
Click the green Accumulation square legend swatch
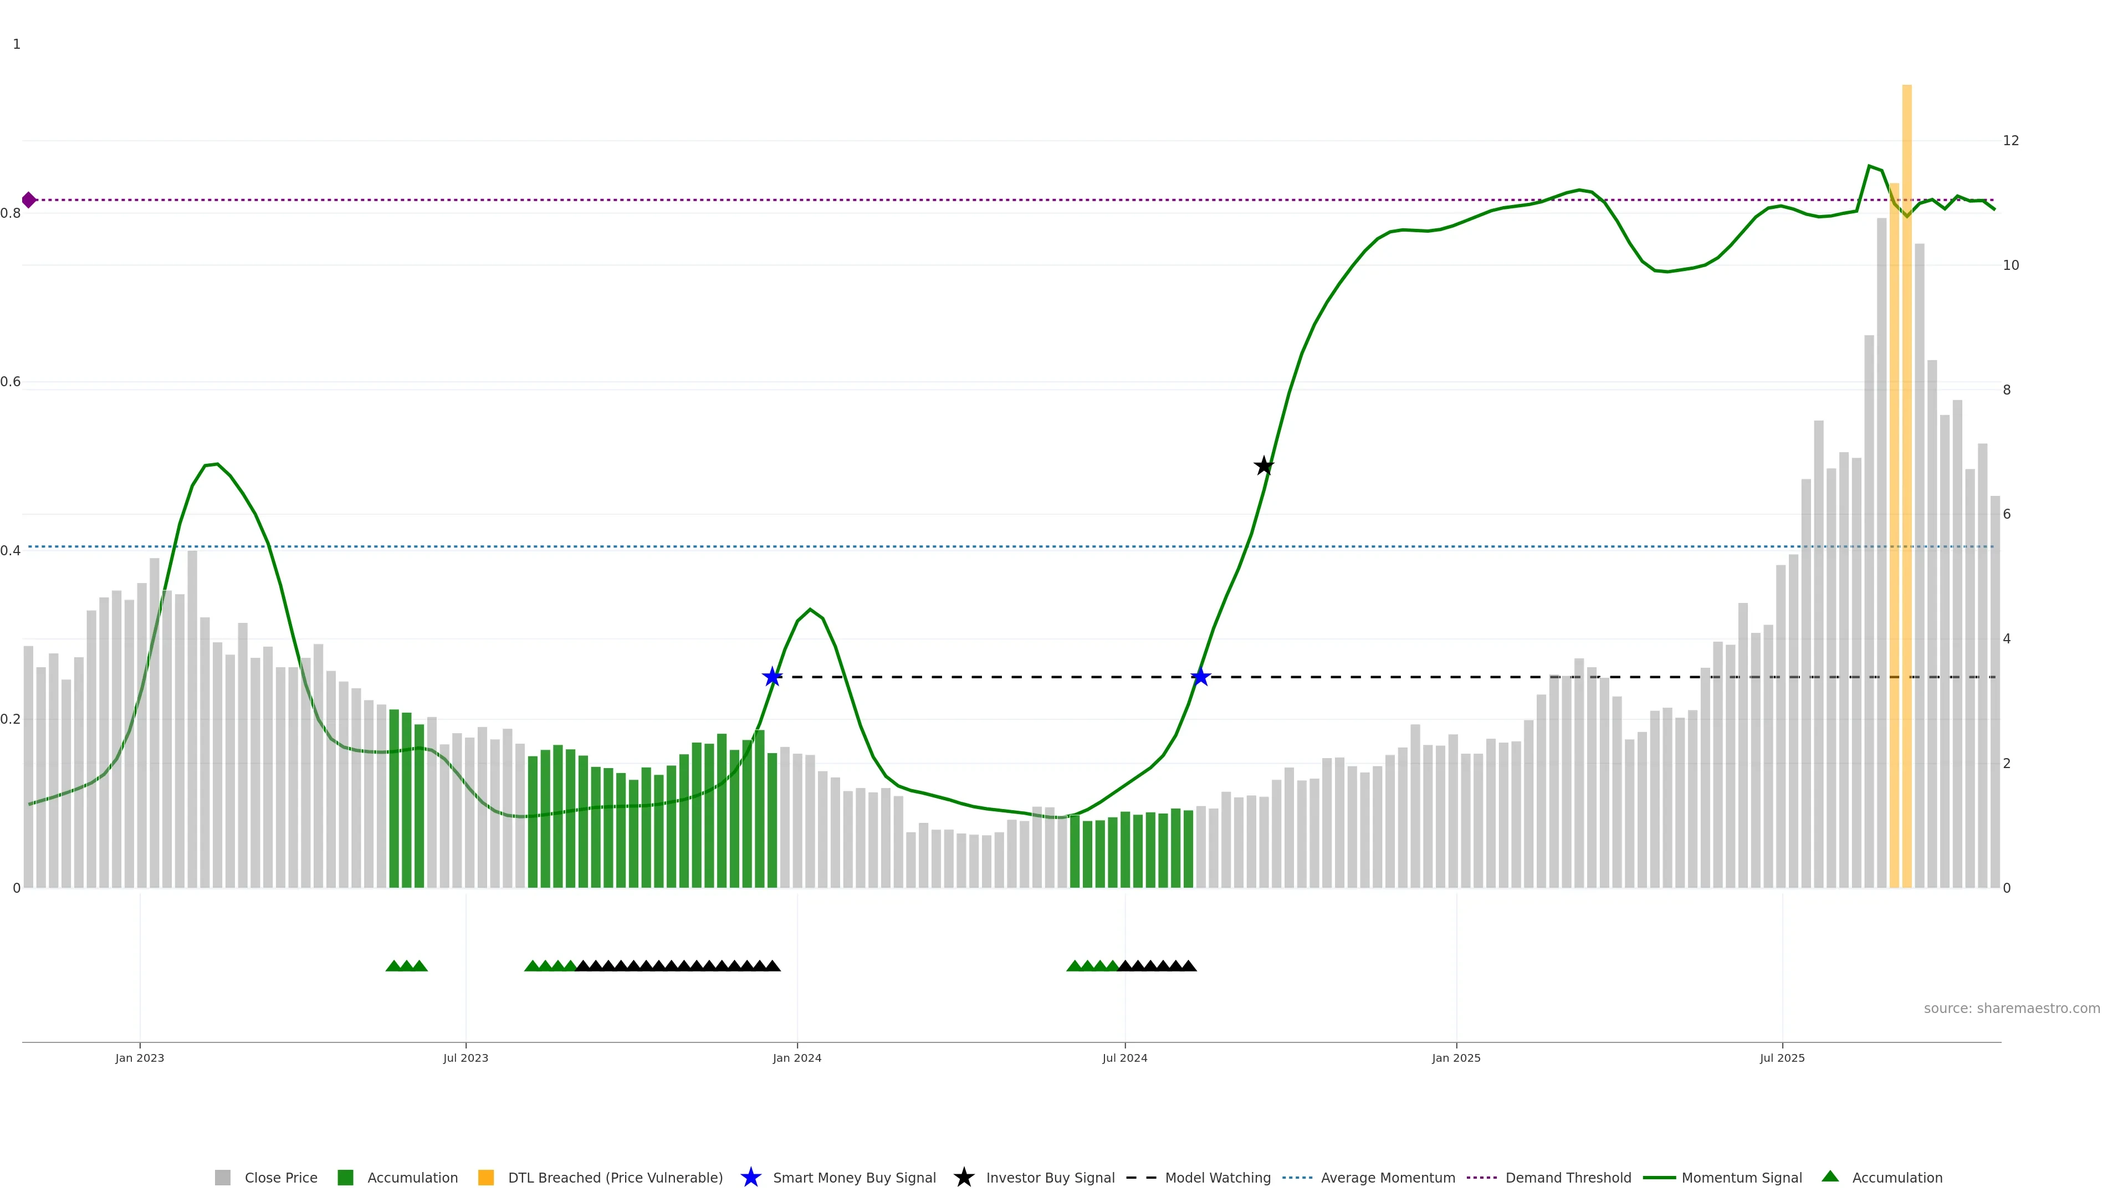click(x=345, y=1177)
